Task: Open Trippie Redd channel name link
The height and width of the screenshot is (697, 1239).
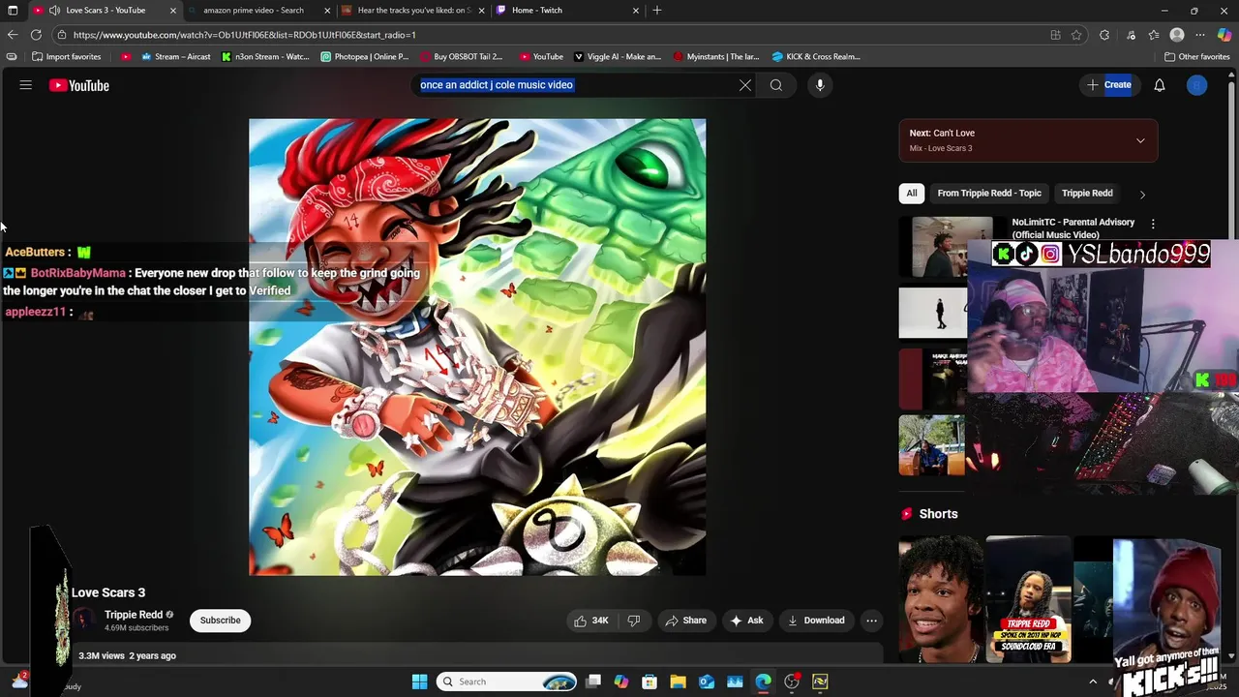Action: (x=134, y=615)
